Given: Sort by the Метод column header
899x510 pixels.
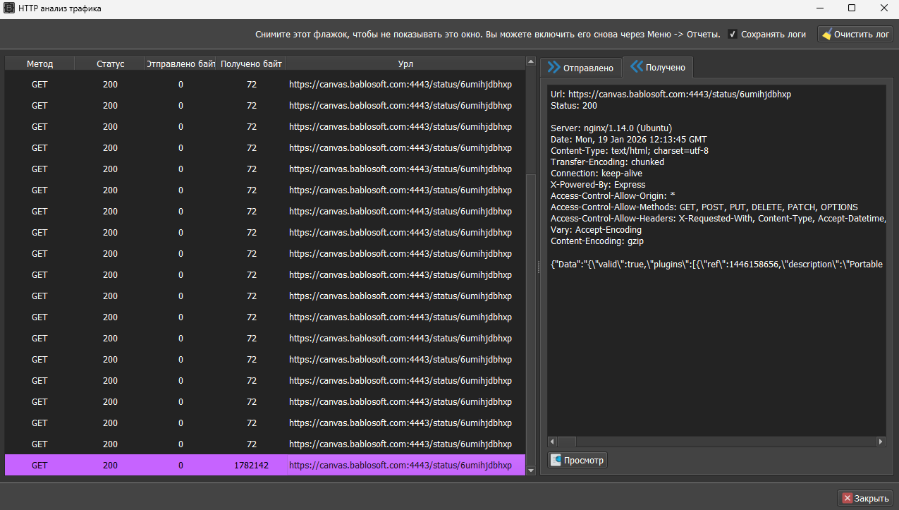Looking at the screenshot, I should click(39, 64).
